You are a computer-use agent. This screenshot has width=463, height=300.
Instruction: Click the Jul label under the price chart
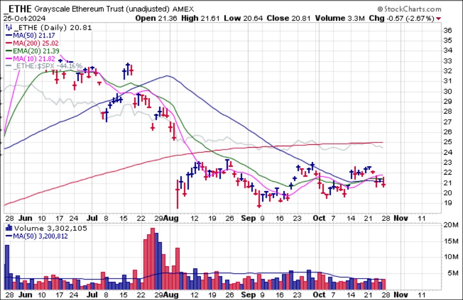pyautogui.click(x=92, y=218)
